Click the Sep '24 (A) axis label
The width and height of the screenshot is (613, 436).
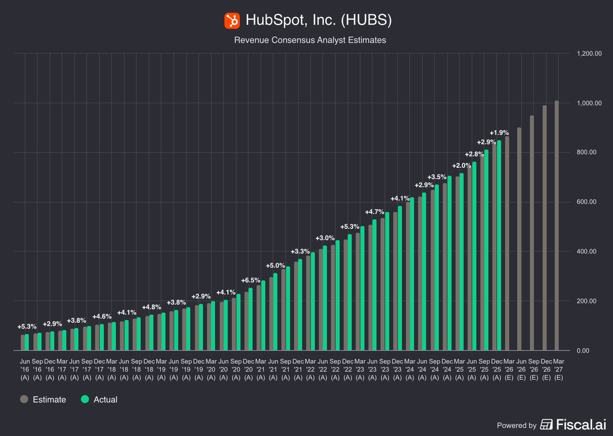pos(435,369)
